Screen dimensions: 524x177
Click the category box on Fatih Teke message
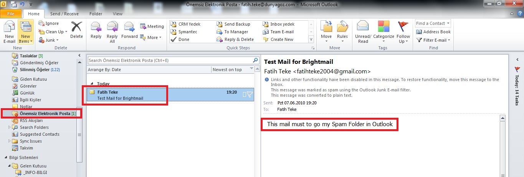coord(244,94)
